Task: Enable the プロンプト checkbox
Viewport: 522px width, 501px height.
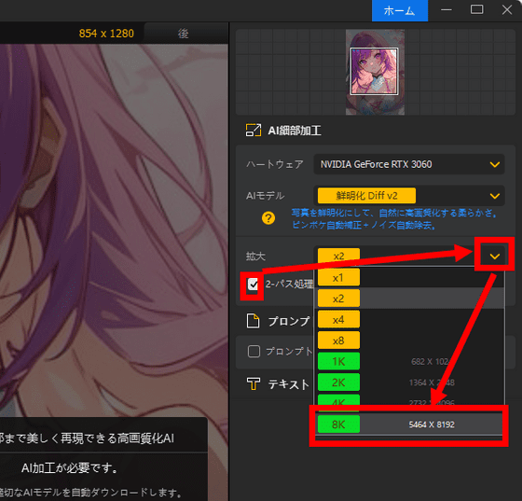Action: click(x=254, y=351)
